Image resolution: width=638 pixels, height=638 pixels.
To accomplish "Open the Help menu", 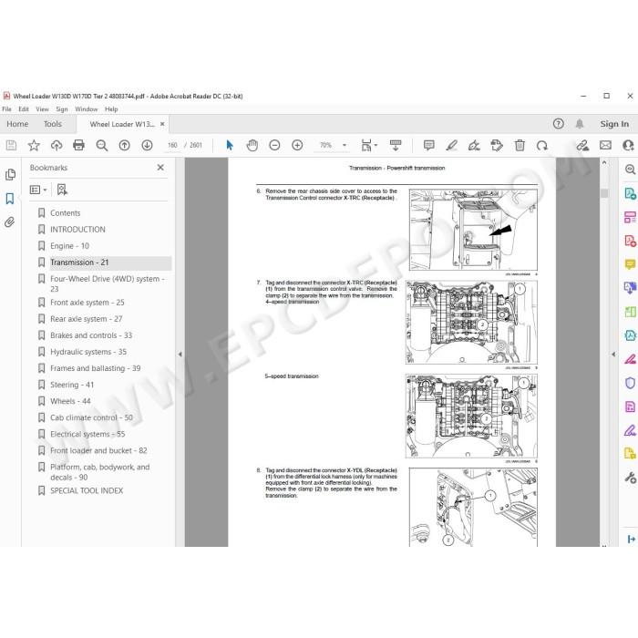I will 111,109.
